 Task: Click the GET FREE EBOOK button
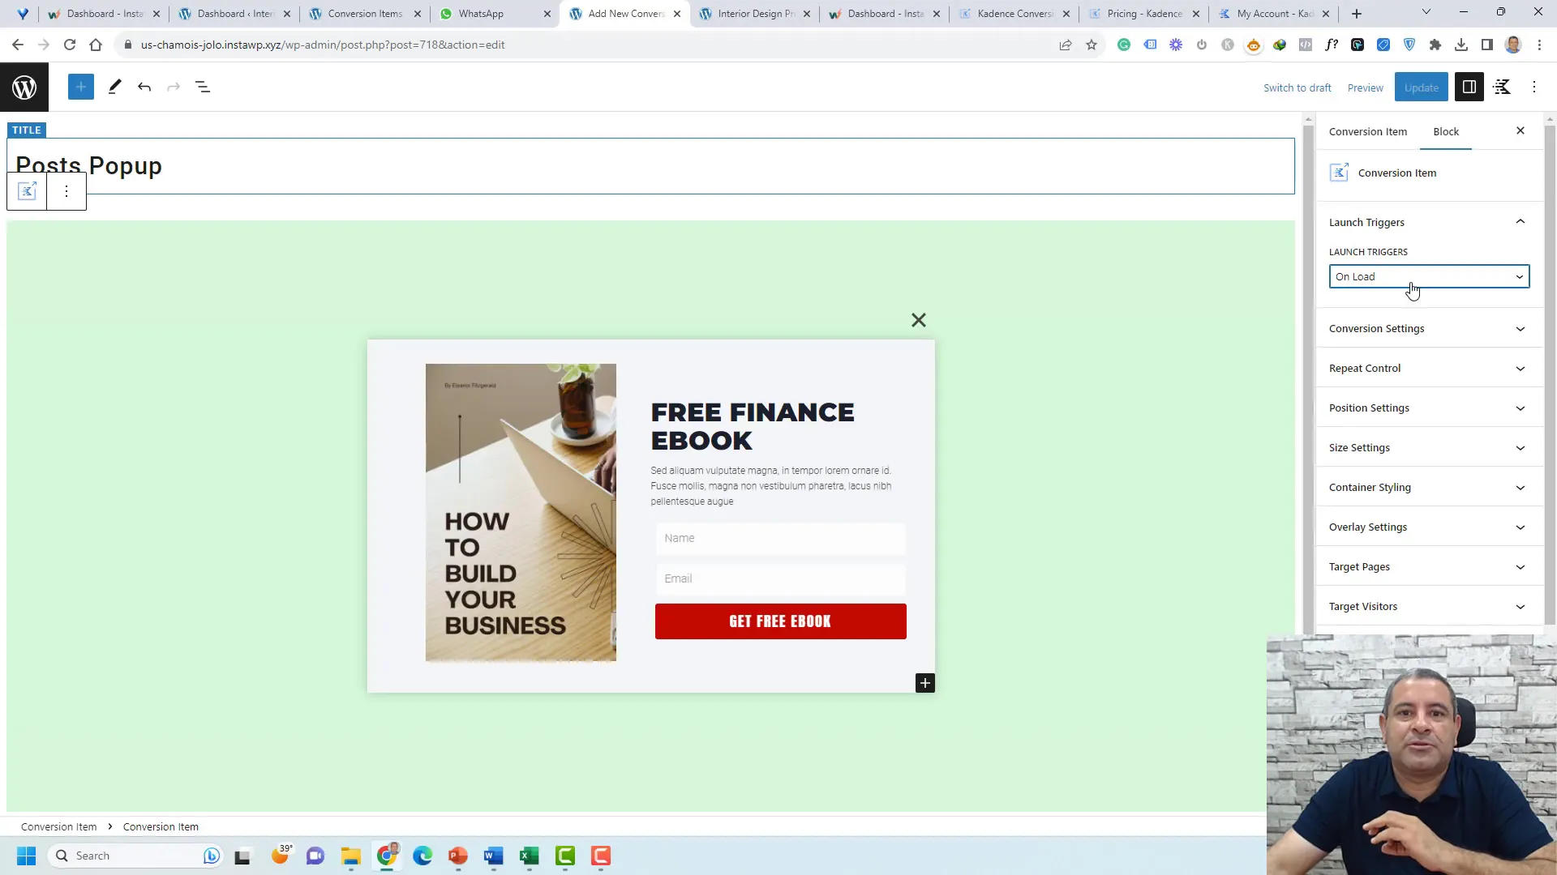click(779, 621)
